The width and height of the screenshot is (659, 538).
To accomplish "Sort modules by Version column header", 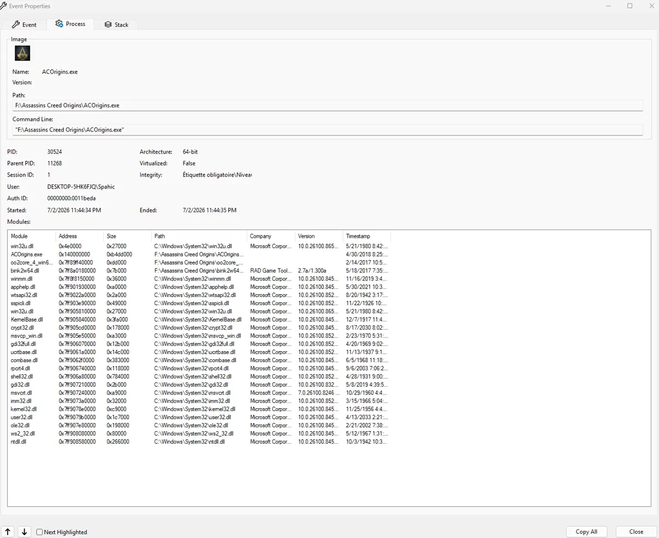I will point(319,236).
